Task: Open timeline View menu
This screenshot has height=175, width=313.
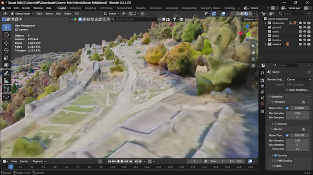Action: pyautogui.click(x=14, y=162)
